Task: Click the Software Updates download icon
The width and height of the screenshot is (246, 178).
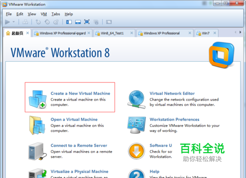Action: pyautogui.click(x=136, y=151)
